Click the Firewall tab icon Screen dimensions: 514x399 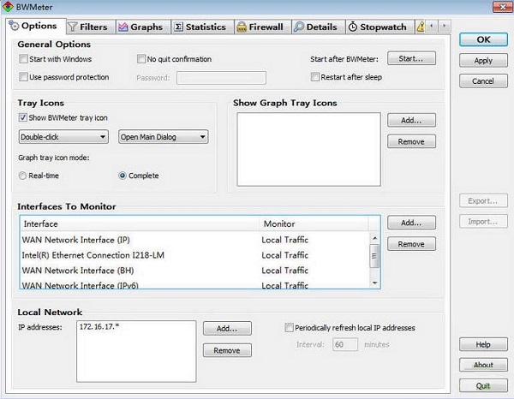coord(242,27)
